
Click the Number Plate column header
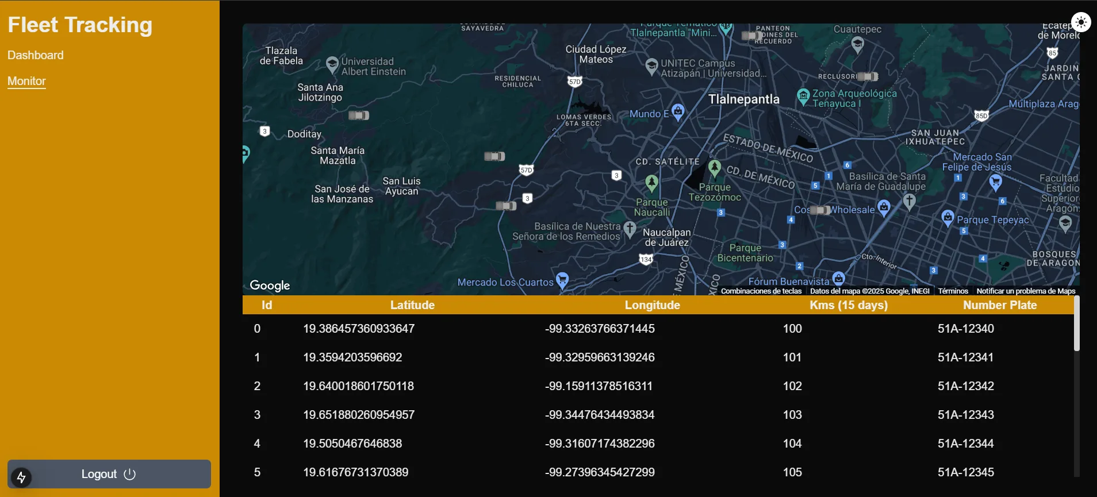[x=1000, y=305]
